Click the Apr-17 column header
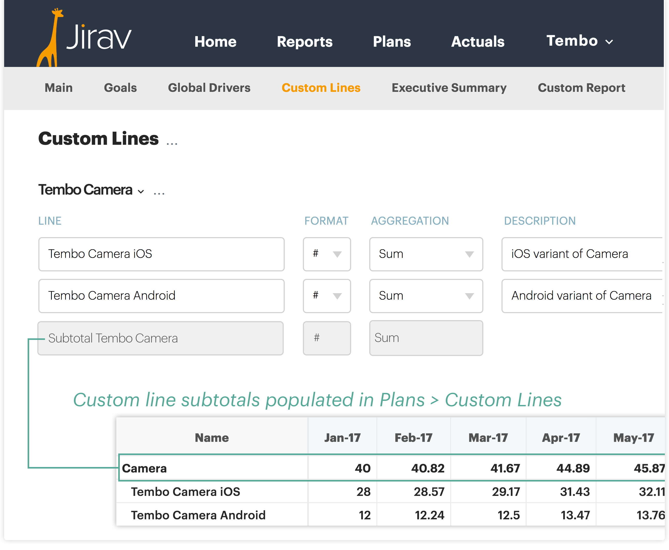This screenshot has width=669, height=550. point(561,438)
